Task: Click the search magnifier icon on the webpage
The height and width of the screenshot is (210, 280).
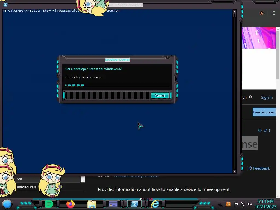Action: click(x=251, y=97)
